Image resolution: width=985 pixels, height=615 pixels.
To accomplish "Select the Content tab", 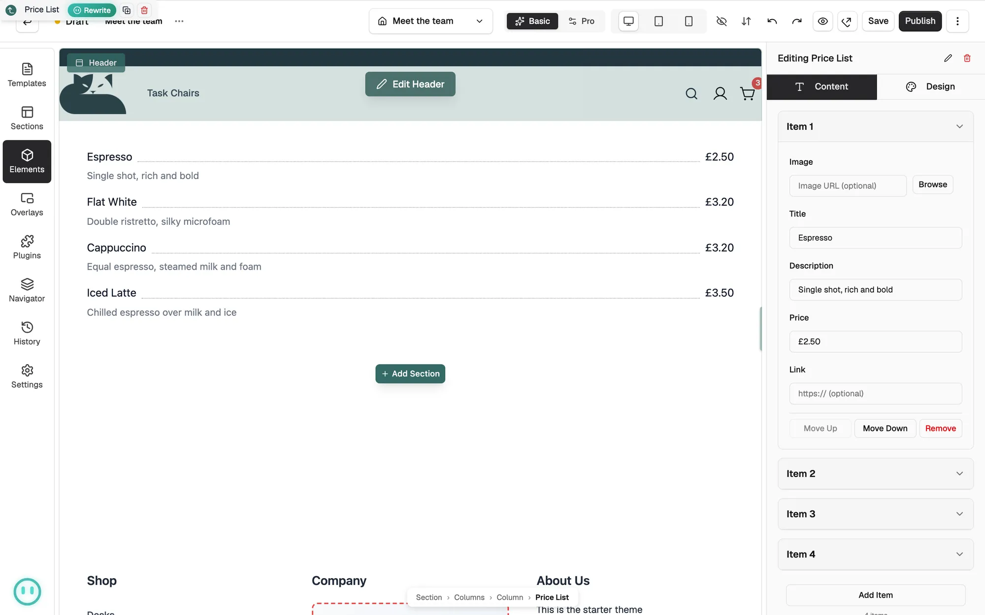I will 821,87.
